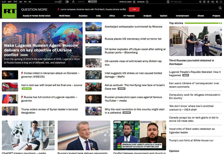
Task: Switch to Arabic language edition
Action: [4, 2]
